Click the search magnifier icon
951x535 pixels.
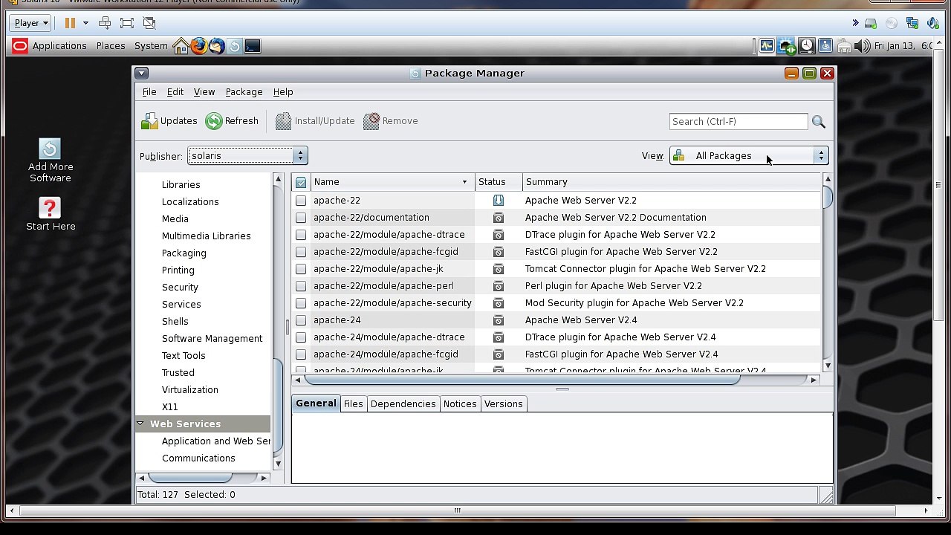(818, 122)
